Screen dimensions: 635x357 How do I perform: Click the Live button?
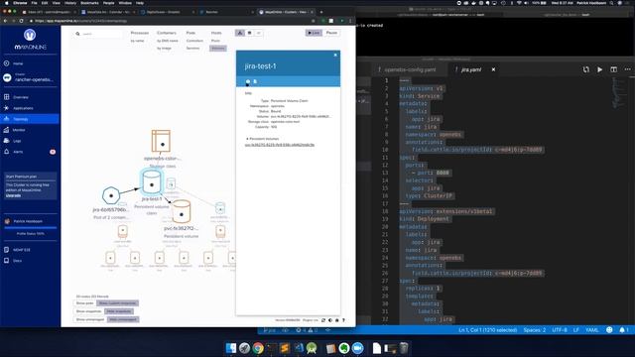pos(314,33)
